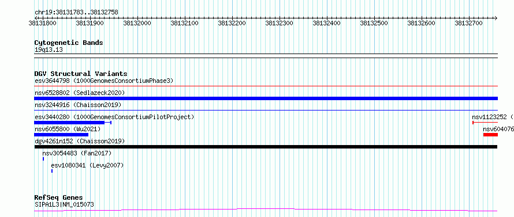Click ruler position 38132100
Viewport: 514px width, 217px height.
pyautogui.click(x=185, y=23)
